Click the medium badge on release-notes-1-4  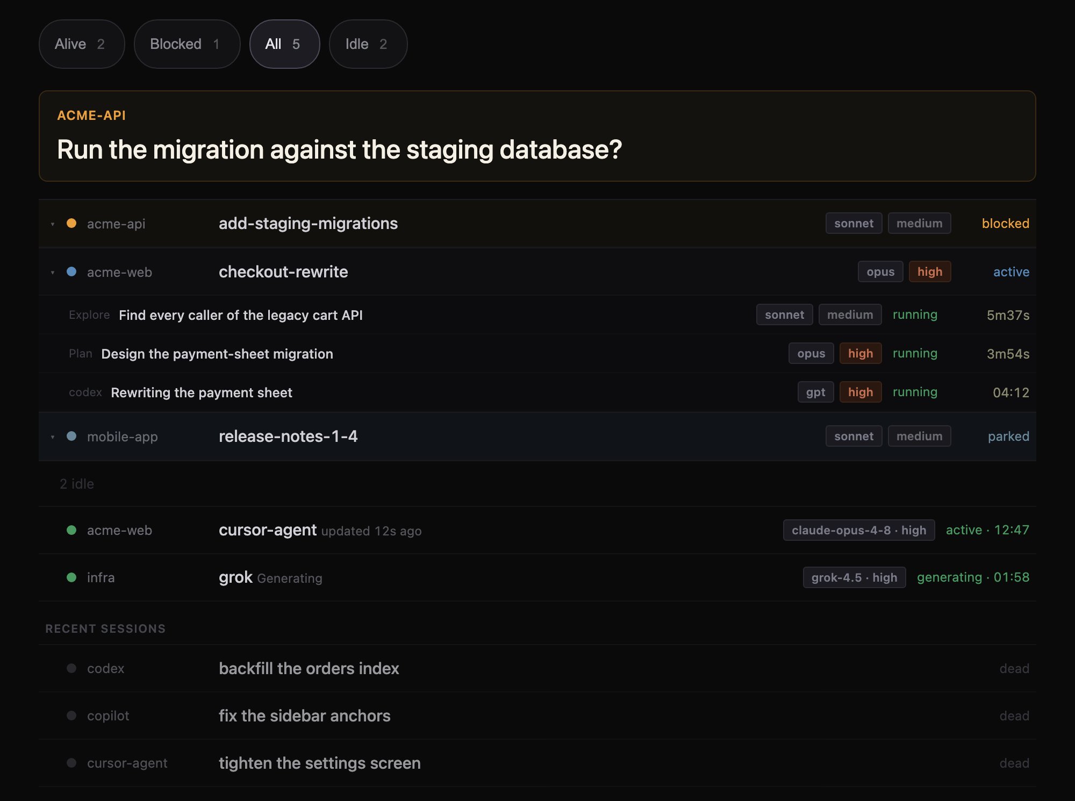(x=920, y=436)
